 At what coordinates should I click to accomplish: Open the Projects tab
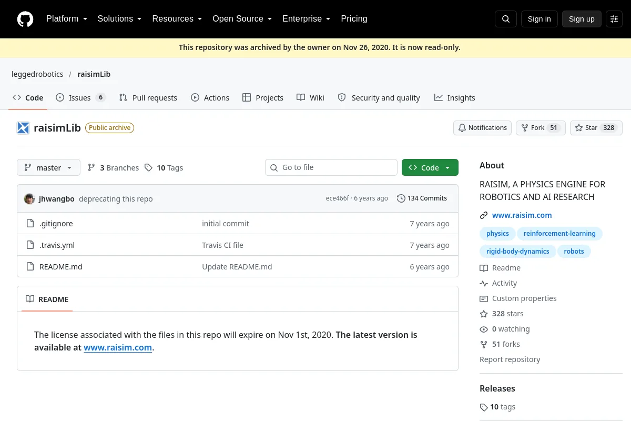point(263,98)
